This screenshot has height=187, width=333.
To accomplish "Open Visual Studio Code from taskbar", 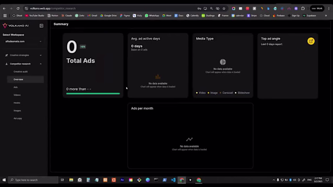I will point(173,180).
